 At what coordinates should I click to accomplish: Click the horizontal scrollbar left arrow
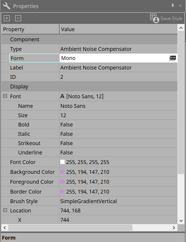point(4,228)
